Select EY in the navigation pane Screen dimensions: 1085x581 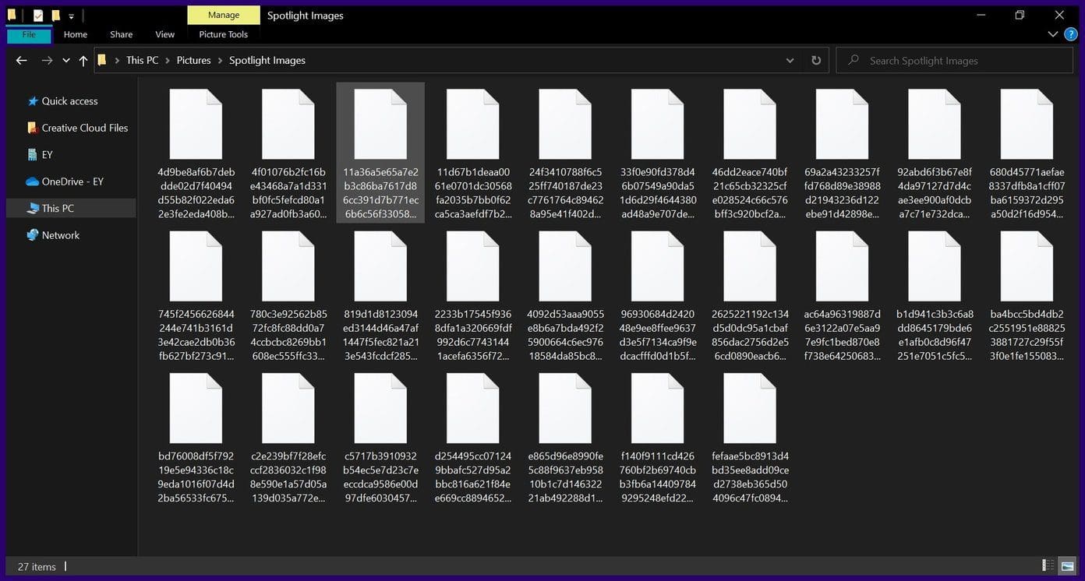40,154
